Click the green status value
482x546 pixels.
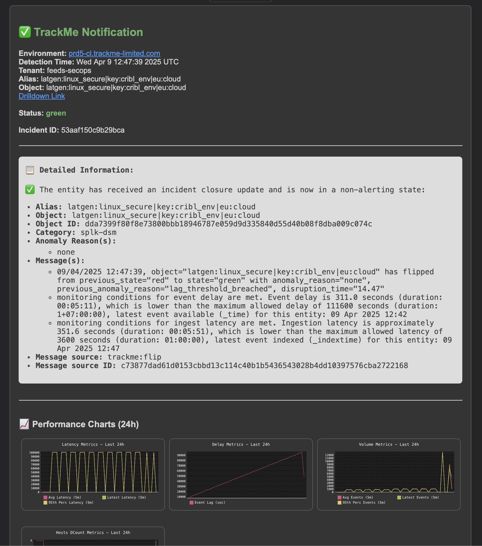click(56, 113)
